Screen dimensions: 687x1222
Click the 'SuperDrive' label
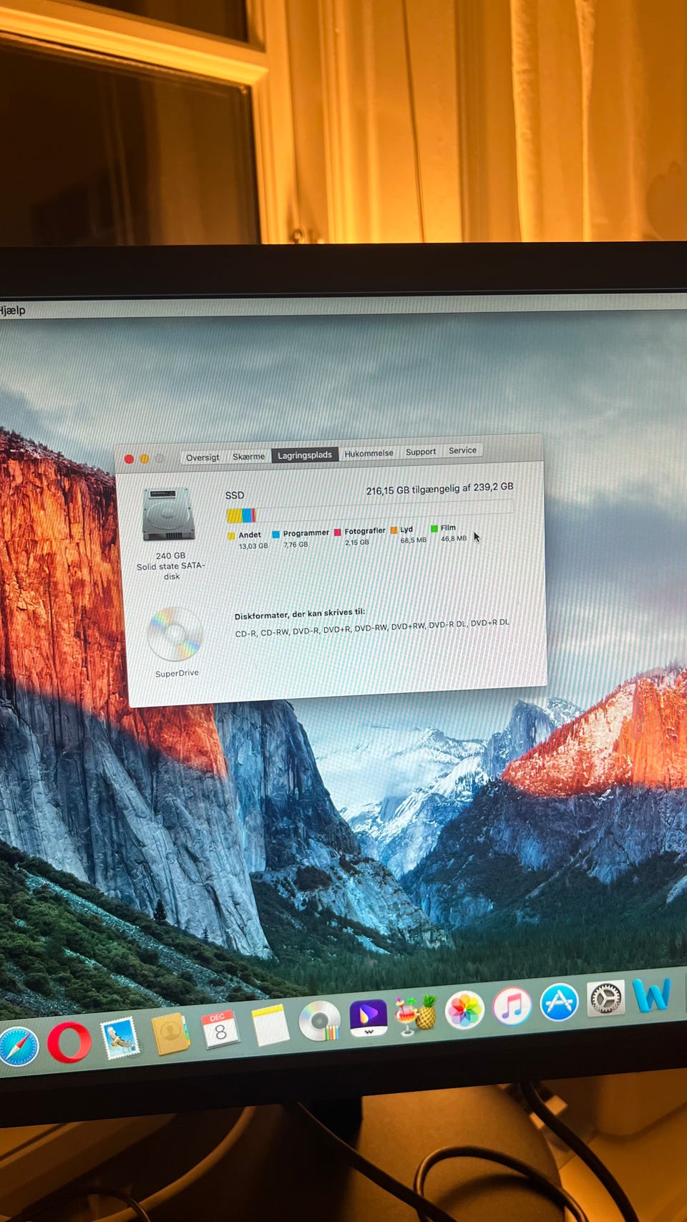click(177, 674)
